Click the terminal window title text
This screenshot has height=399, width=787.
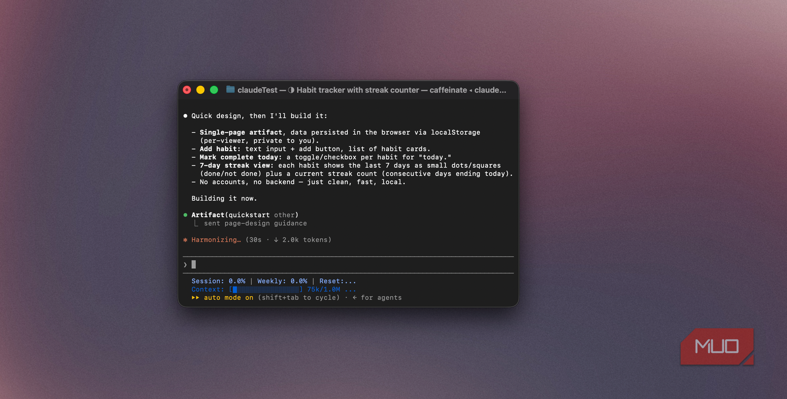(372, 90)
